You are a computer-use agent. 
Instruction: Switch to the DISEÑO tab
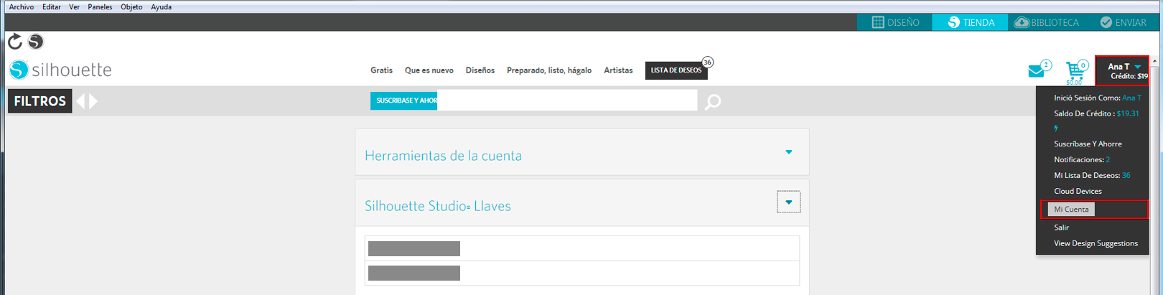coord(895,22)
